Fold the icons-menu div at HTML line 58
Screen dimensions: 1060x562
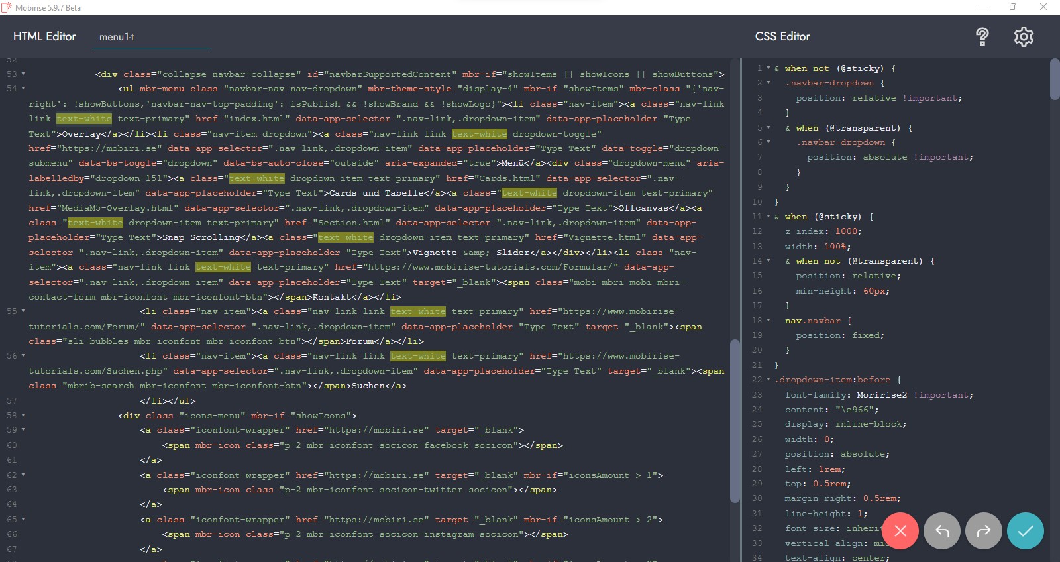click(23, 416)
